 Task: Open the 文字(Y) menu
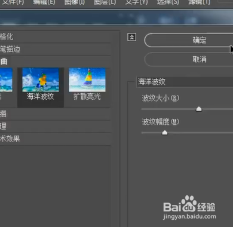[137, 2]
